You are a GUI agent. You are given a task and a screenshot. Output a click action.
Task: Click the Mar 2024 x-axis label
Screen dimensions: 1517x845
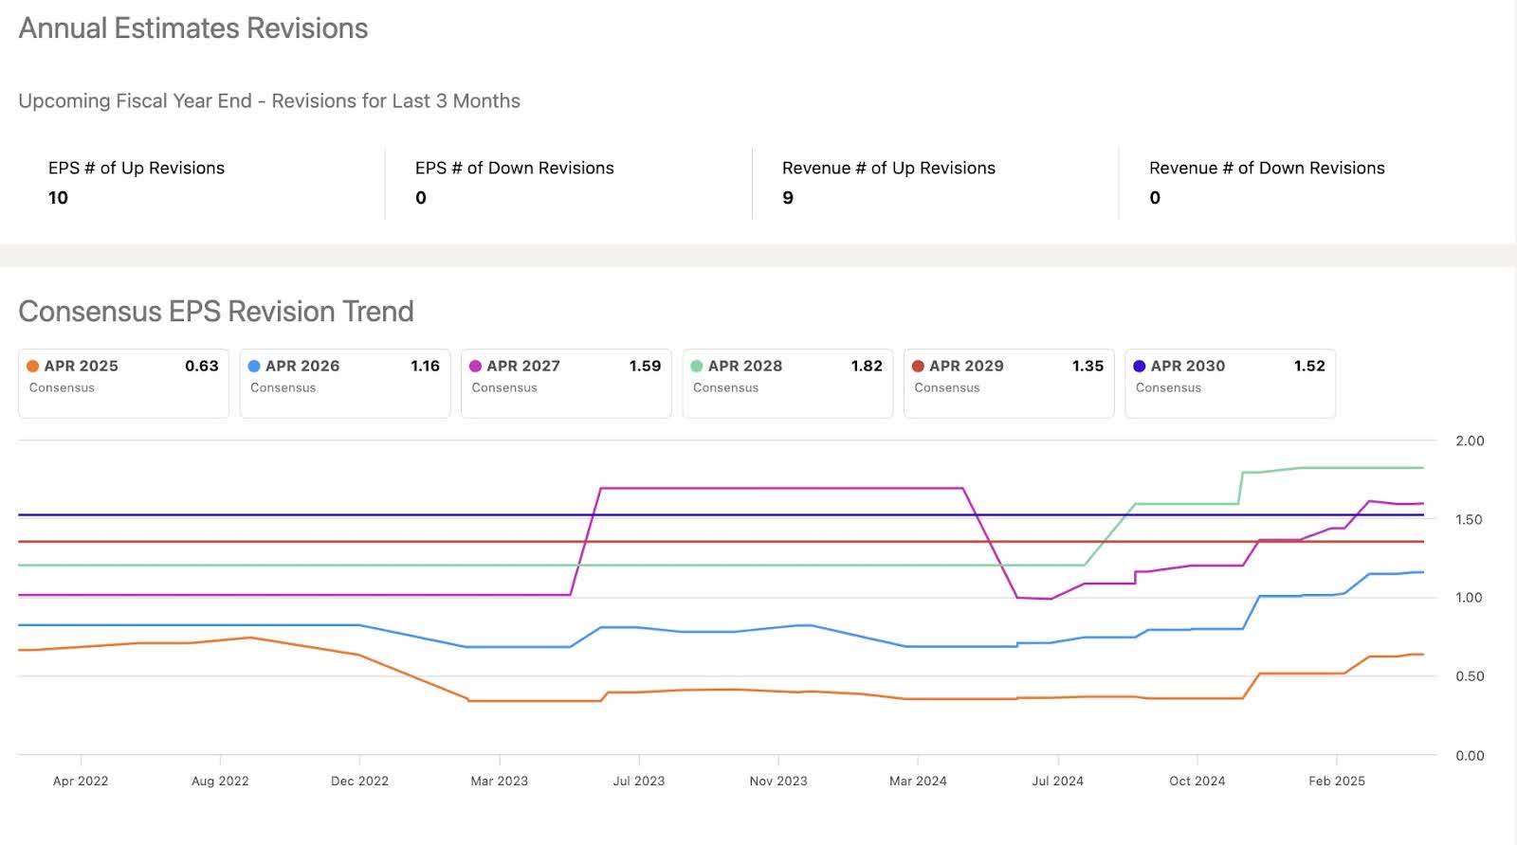tap(918, 782)
